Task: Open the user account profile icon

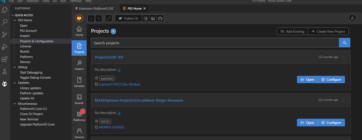Action: coord(352,18)
